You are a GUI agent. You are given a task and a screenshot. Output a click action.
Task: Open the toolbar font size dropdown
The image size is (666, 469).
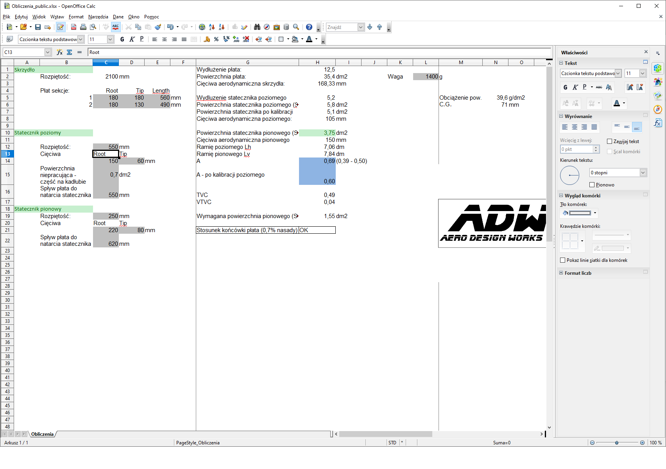click(110, 39)
